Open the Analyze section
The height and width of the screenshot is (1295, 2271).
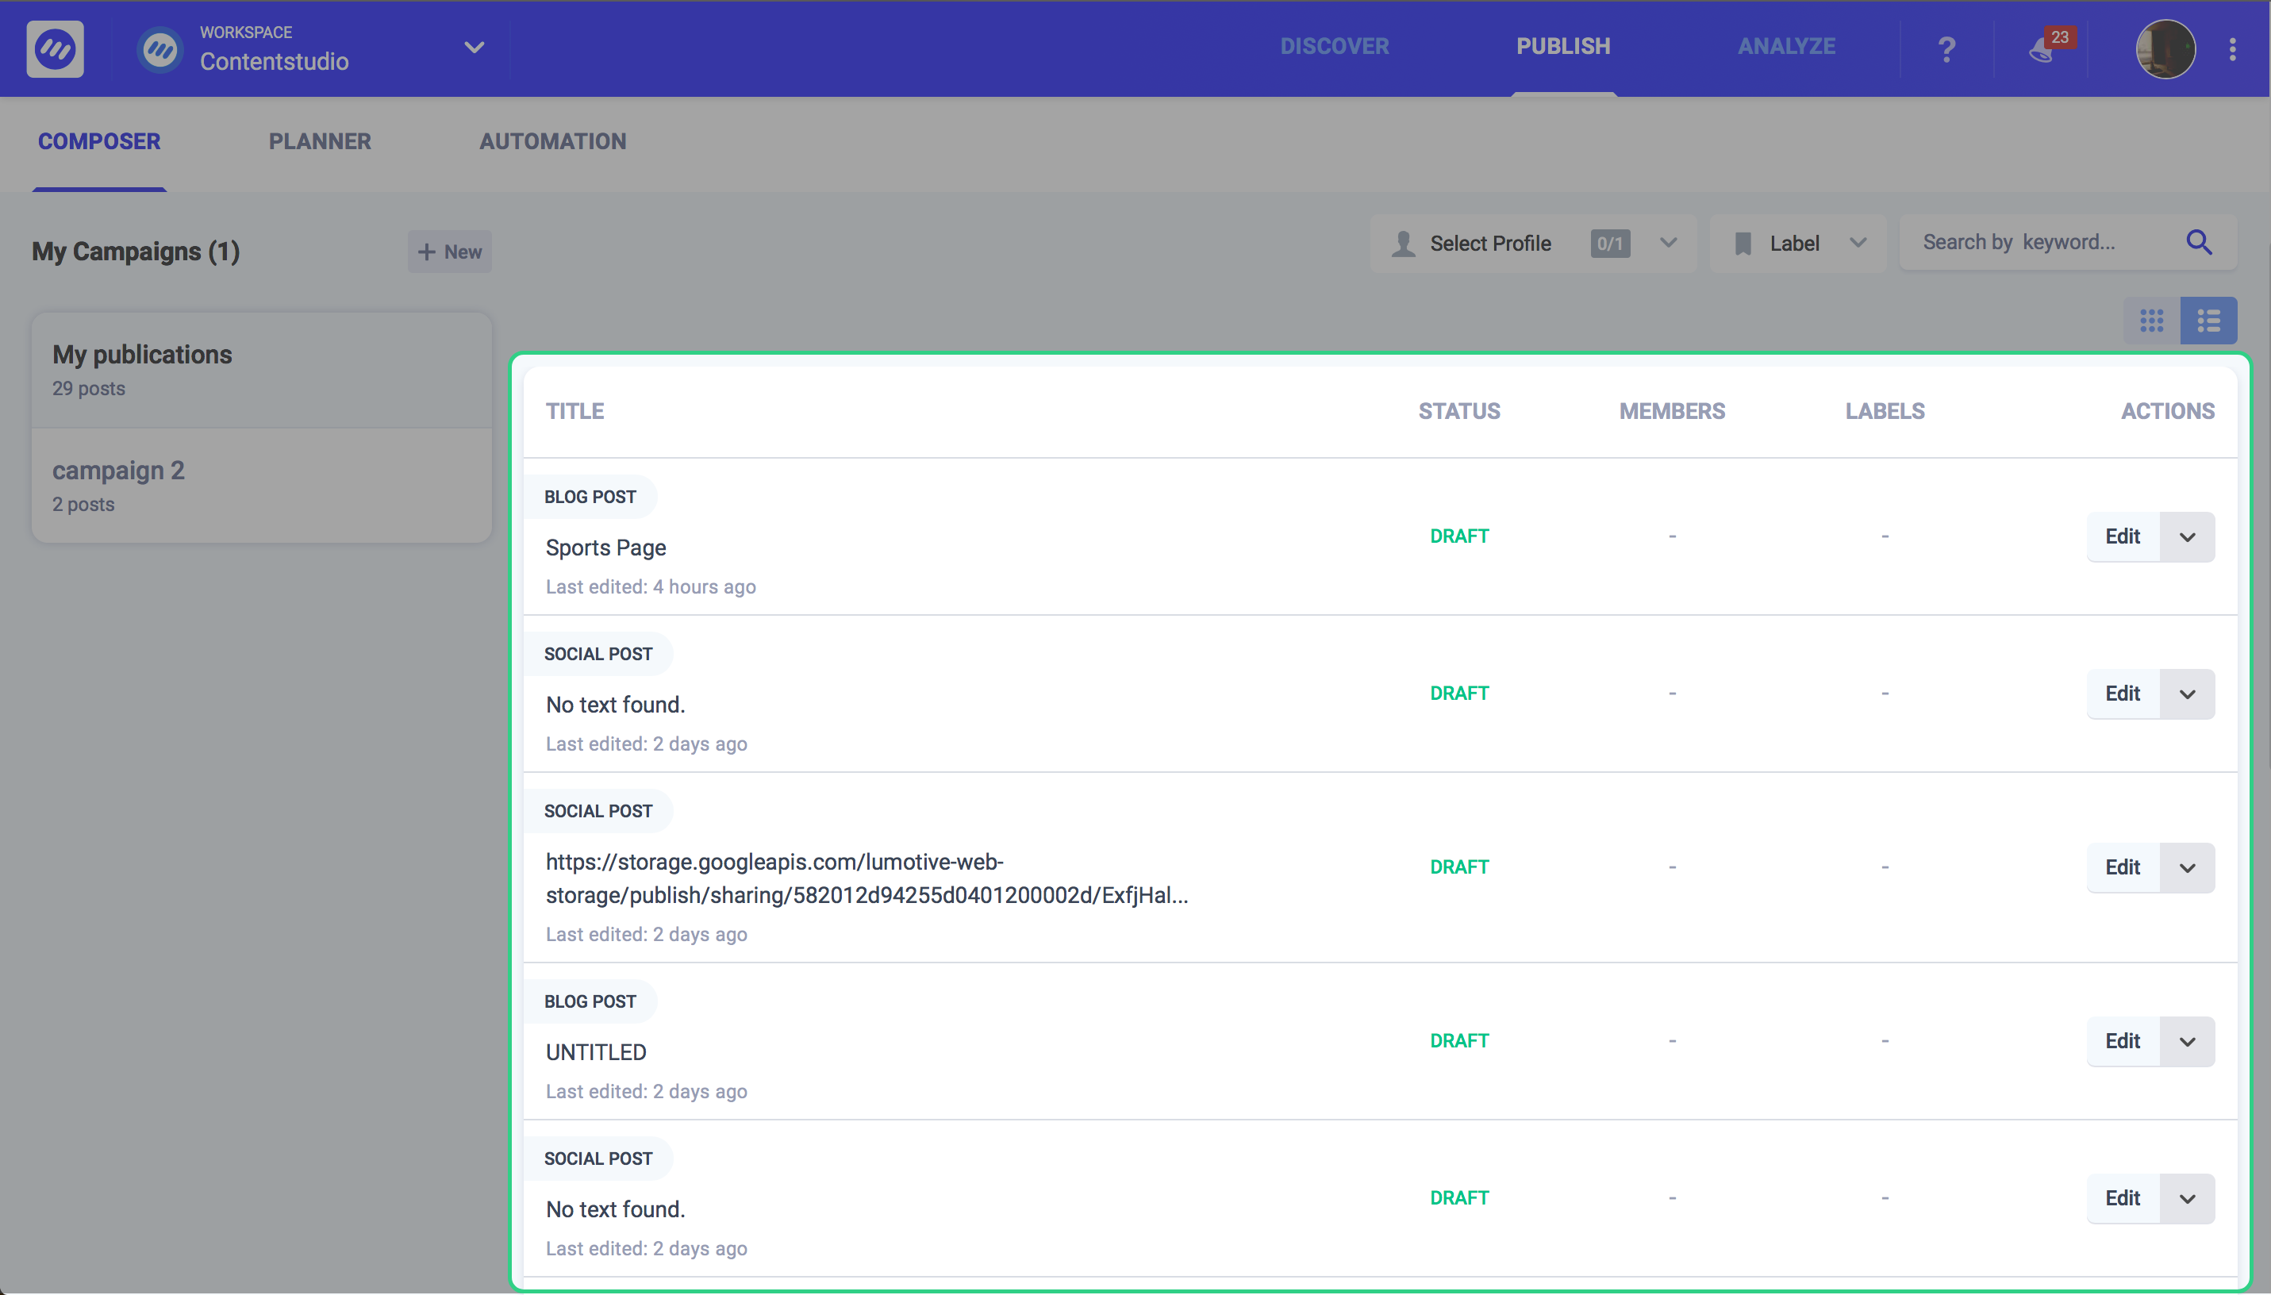click(1786, 46)
